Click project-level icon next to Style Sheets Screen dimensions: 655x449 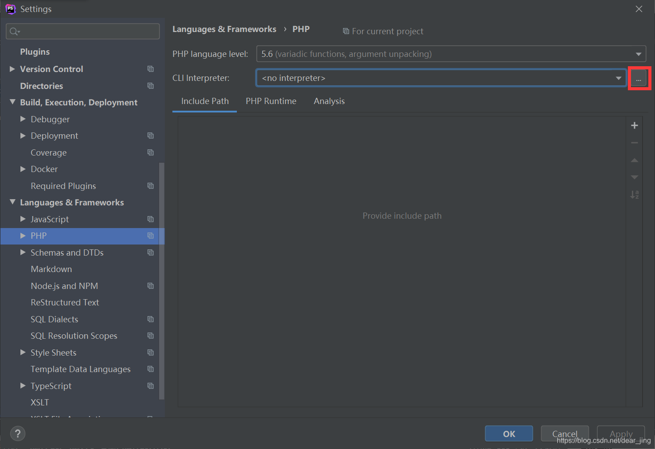[151, 353]
